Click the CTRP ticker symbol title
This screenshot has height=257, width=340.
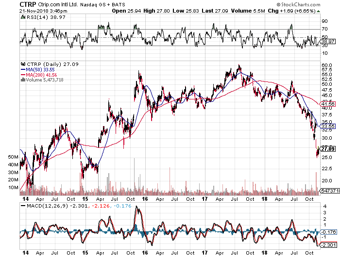click(x=28, y=4)
